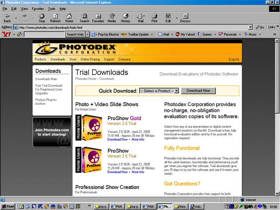
Task: Click inside the Yahoo search text field
Action: (44, 34)
